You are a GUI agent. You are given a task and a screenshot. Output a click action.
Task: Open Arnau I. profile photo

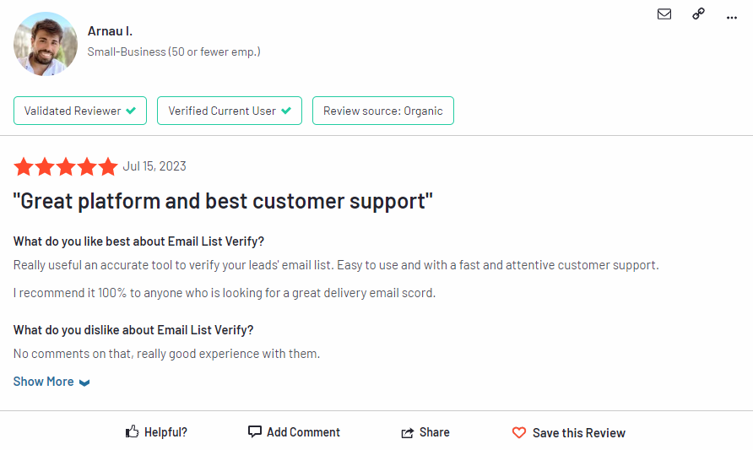[46, 44]
